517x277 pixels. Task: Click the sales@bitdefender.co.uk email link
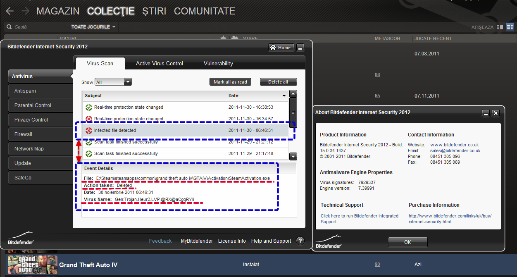click(455, 150)
